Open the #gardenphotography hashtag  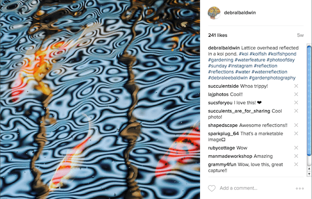272,77
